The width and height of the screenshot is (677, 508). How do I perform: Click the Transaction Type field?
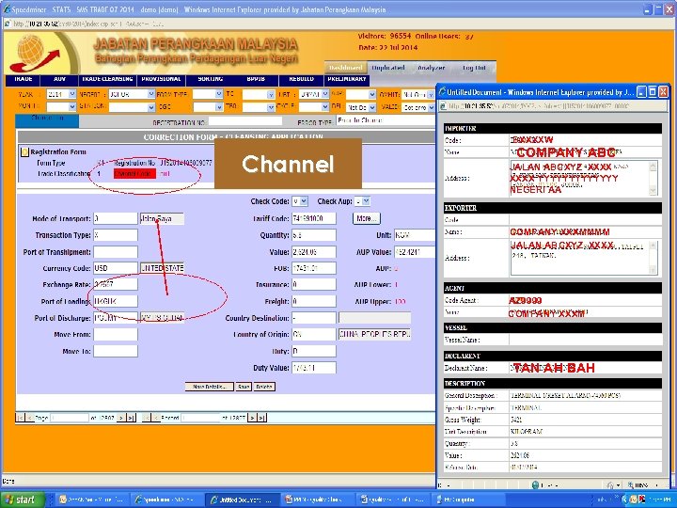116,235
